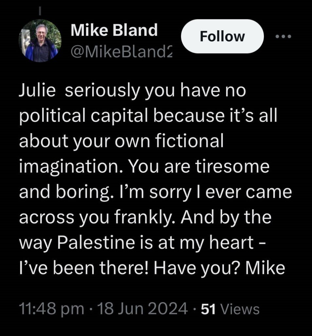Open the @MikeBland2 handle link
This screenshot has height=336, width=312.
[121, 51]
